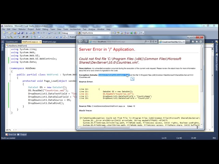Click the Solution Explorer toolbar icon
219x164 pixels.
114,33
